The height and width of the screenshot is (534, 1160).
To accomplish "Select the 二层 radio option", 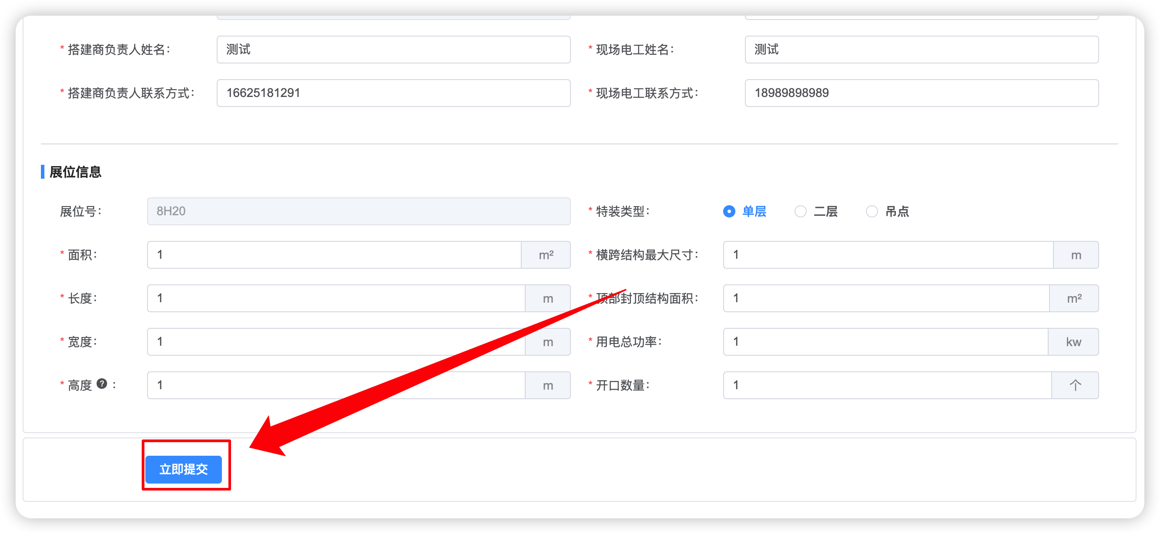I will click(815, 211).
